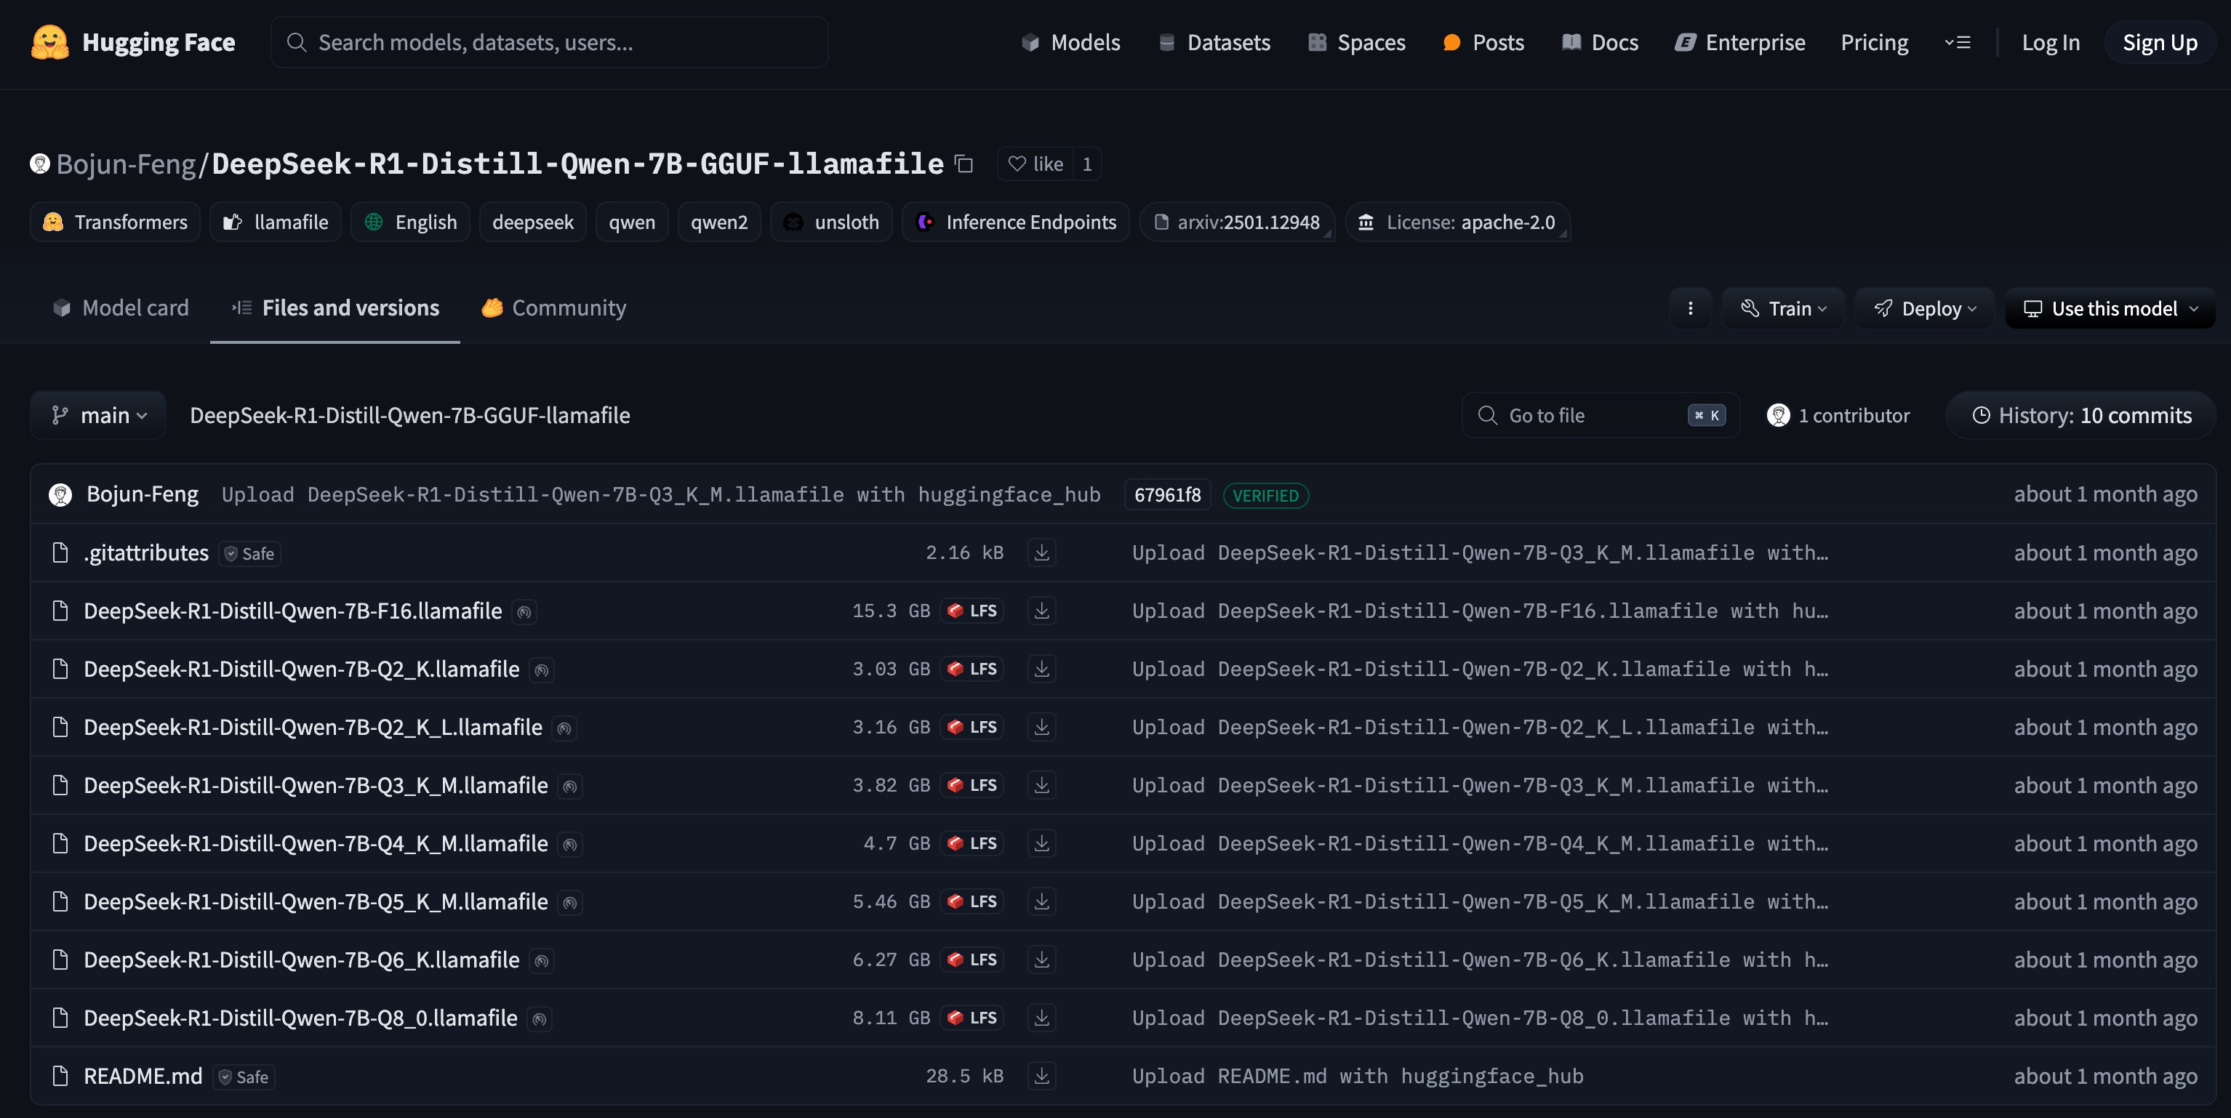This screenshot has width=2231, height=1118.
Task: Open Enterprise in top navigation
Action: (1740, 41)
